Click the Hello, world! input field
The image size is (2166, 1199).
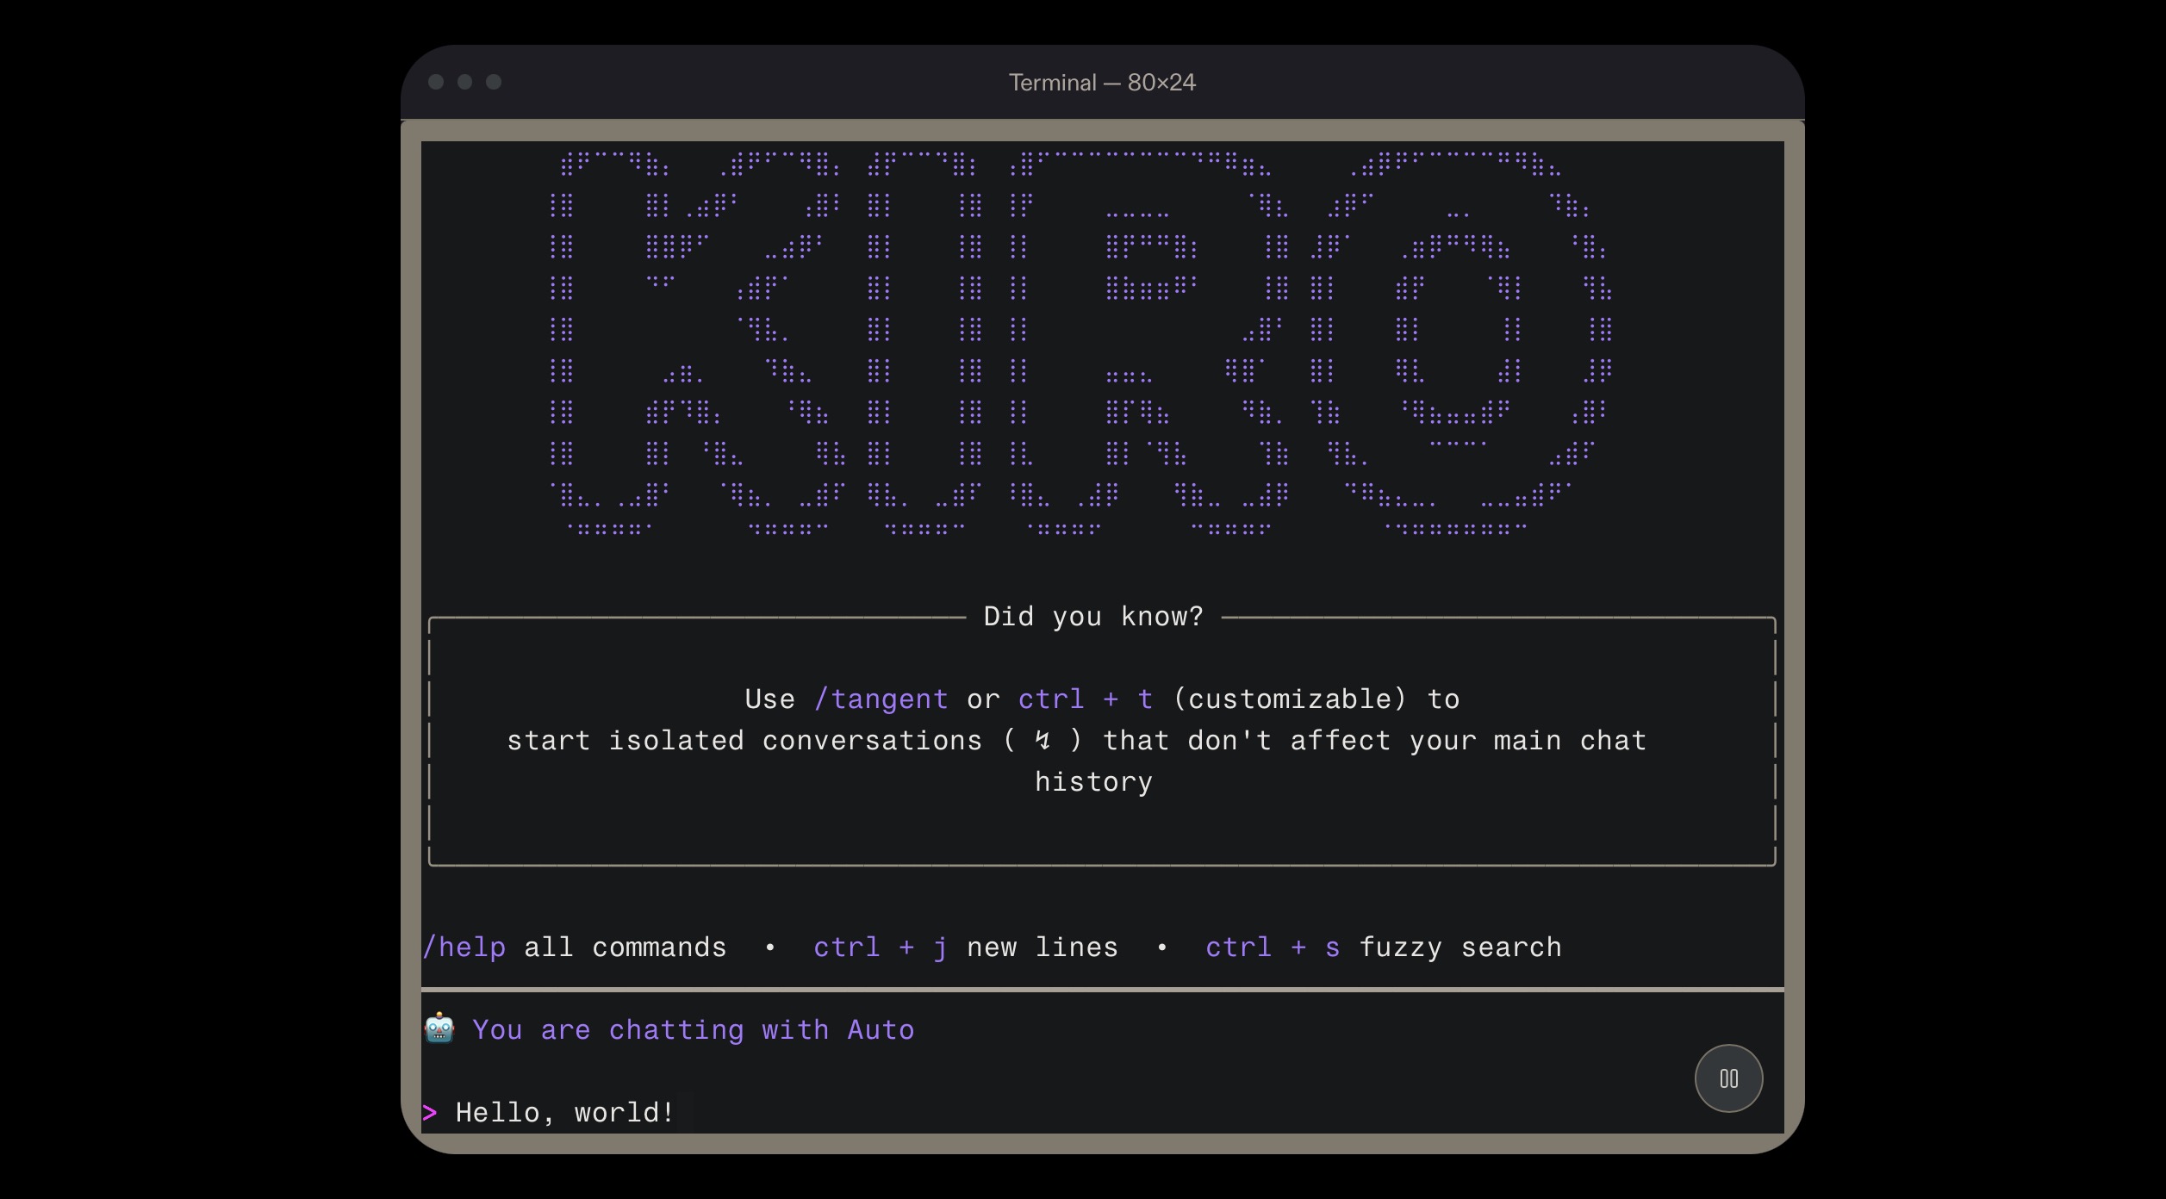(564, 1112)
